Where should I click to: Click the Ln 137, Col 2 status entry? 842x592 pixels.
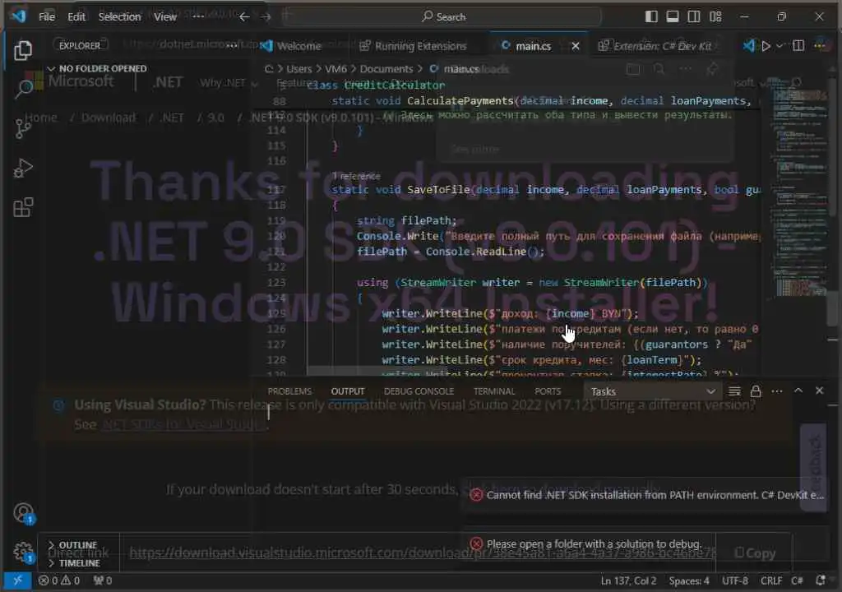(x=628, y=580)
